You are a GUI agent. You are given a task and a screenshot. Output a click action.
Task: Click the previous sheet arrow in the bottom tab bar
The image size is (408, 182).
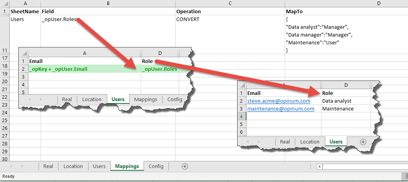[x=12, y=166]
